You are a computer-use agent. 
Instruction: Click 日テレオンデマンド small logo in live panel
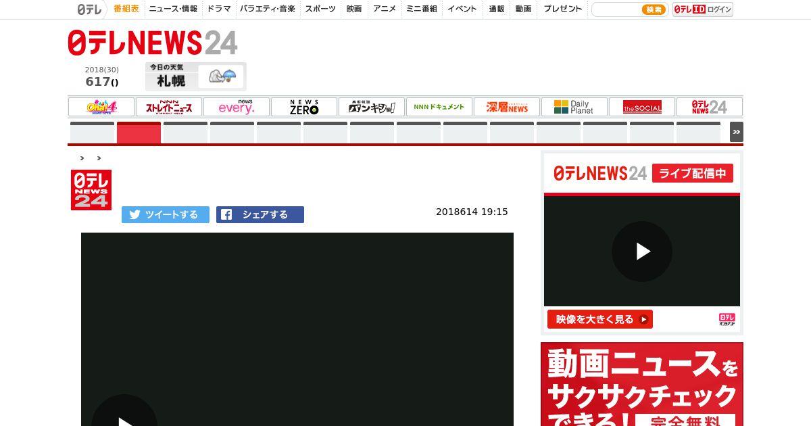coord(727,319)
